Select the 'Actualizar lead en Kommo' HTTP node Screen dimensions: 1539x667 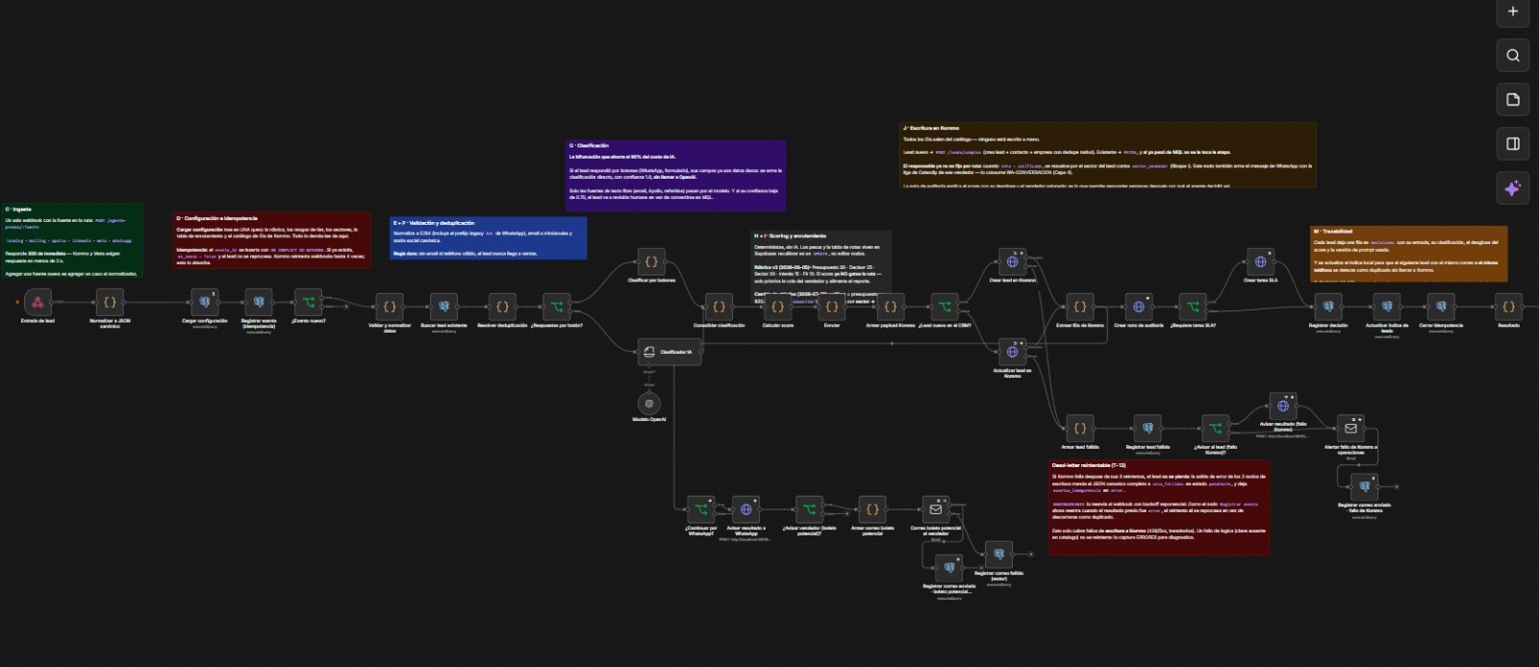(1012, 352)
